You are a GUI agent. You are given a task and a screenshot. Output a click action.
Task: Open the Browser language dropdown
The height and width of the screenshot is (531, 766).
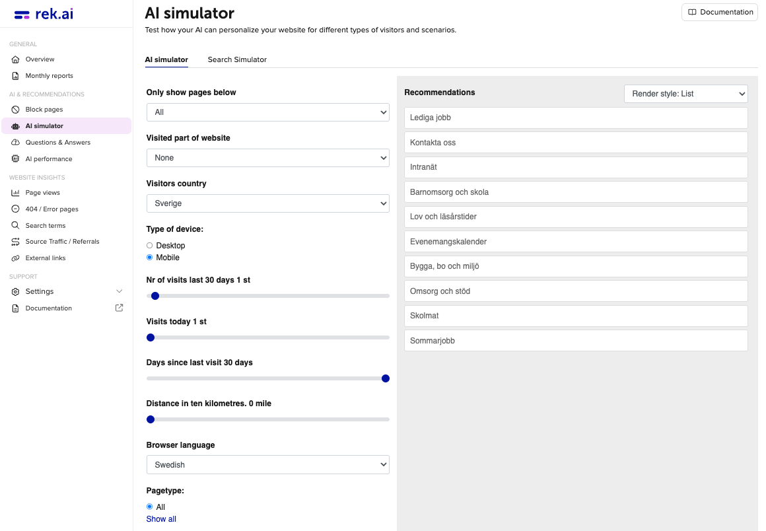pyautogui.click(x=267, y=464)
